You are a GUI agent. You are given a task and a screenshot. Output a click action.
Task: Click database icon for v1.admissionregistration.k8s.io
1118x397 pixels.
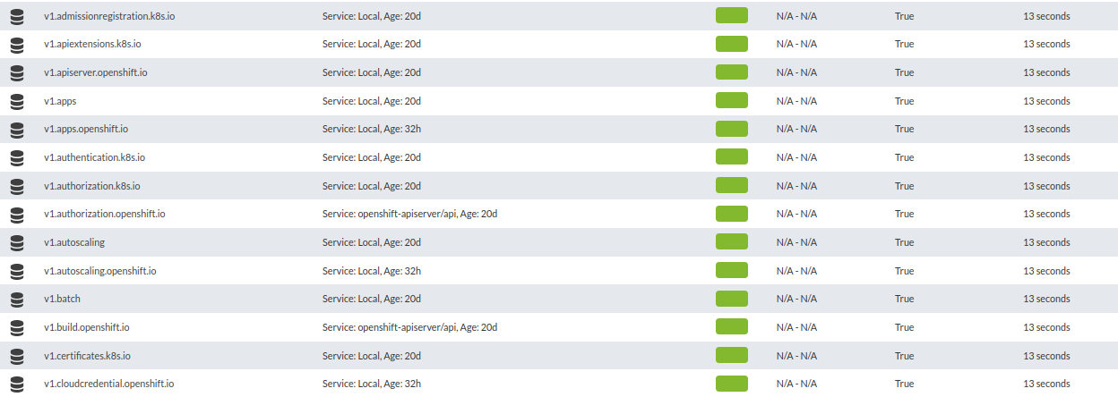tap(16, 16)
